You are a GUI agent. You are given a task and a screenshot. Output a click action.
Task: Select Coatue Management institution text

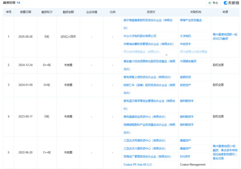(193, 164)
